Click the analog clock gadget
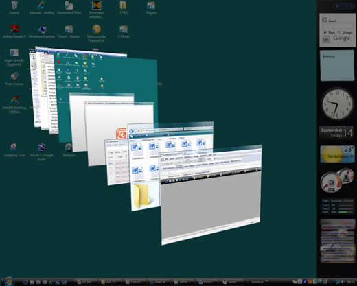The image size is (357, 286). (337, 104)
